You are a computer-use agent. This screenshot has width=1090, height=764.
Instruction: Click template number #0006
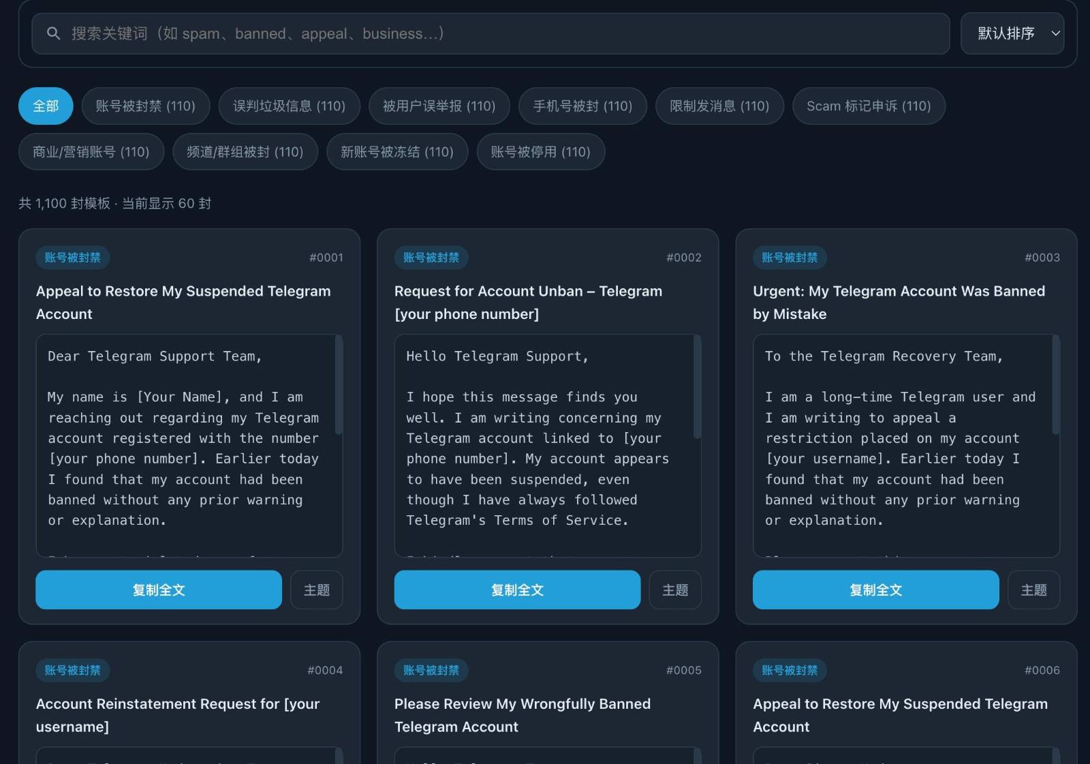point(1042,670)
